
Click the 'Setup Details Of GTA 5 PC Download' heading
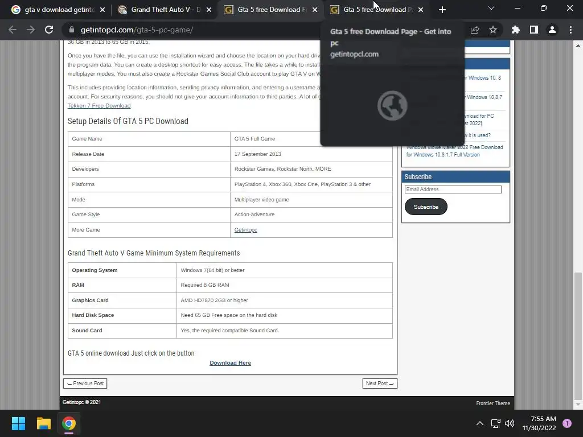pos(128,121)
